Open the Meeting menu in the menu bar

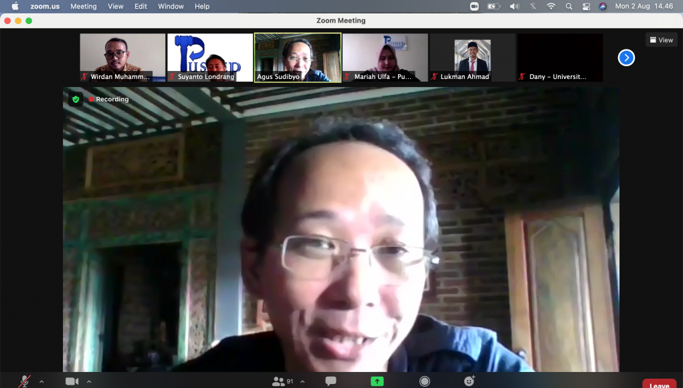(x=84, y=6)
